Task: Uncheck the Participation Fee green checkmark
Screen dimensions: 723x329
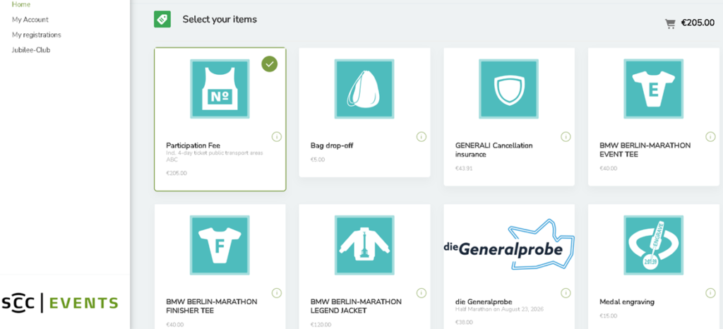Action: tap(269, 64)
